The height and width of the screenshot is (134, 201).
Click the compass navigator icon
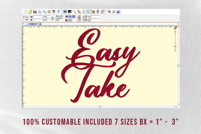[x=175, y=28]
